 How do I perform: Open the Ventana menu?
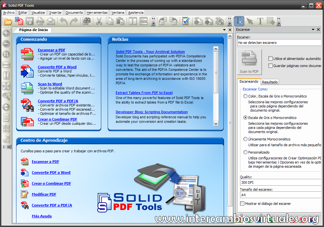(x=118, y=13)
